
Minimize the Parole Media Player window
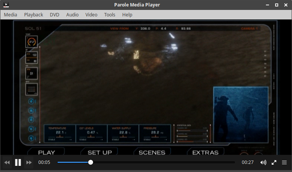(x=267, y=5)
